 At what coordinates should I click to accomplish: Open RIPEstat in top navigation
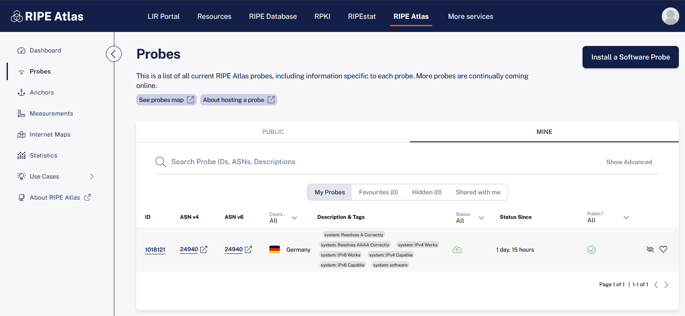point(362,16)
